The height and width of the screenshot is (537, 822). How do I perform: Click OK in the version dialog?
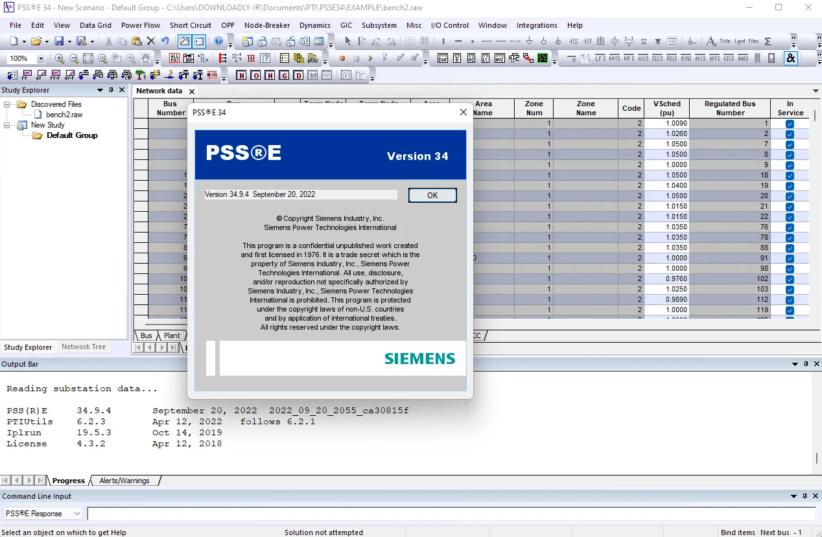point(432,195)
